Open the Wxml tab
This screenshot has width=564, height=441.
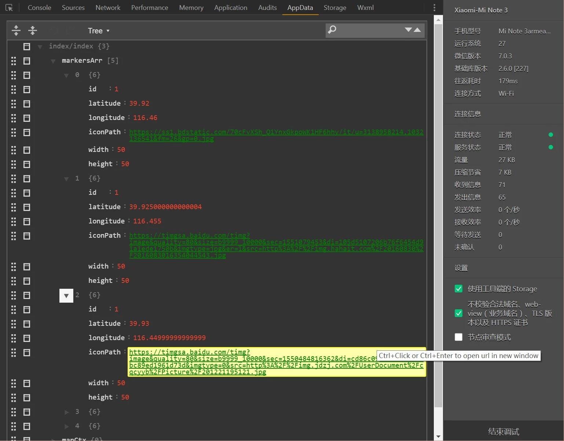click(x=366, y=8)
